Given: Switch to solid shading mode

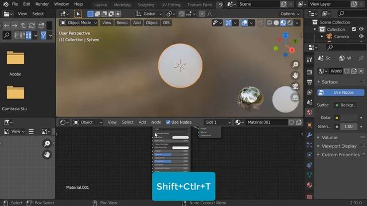Looking at the screenshot, I should click(276, 23).
